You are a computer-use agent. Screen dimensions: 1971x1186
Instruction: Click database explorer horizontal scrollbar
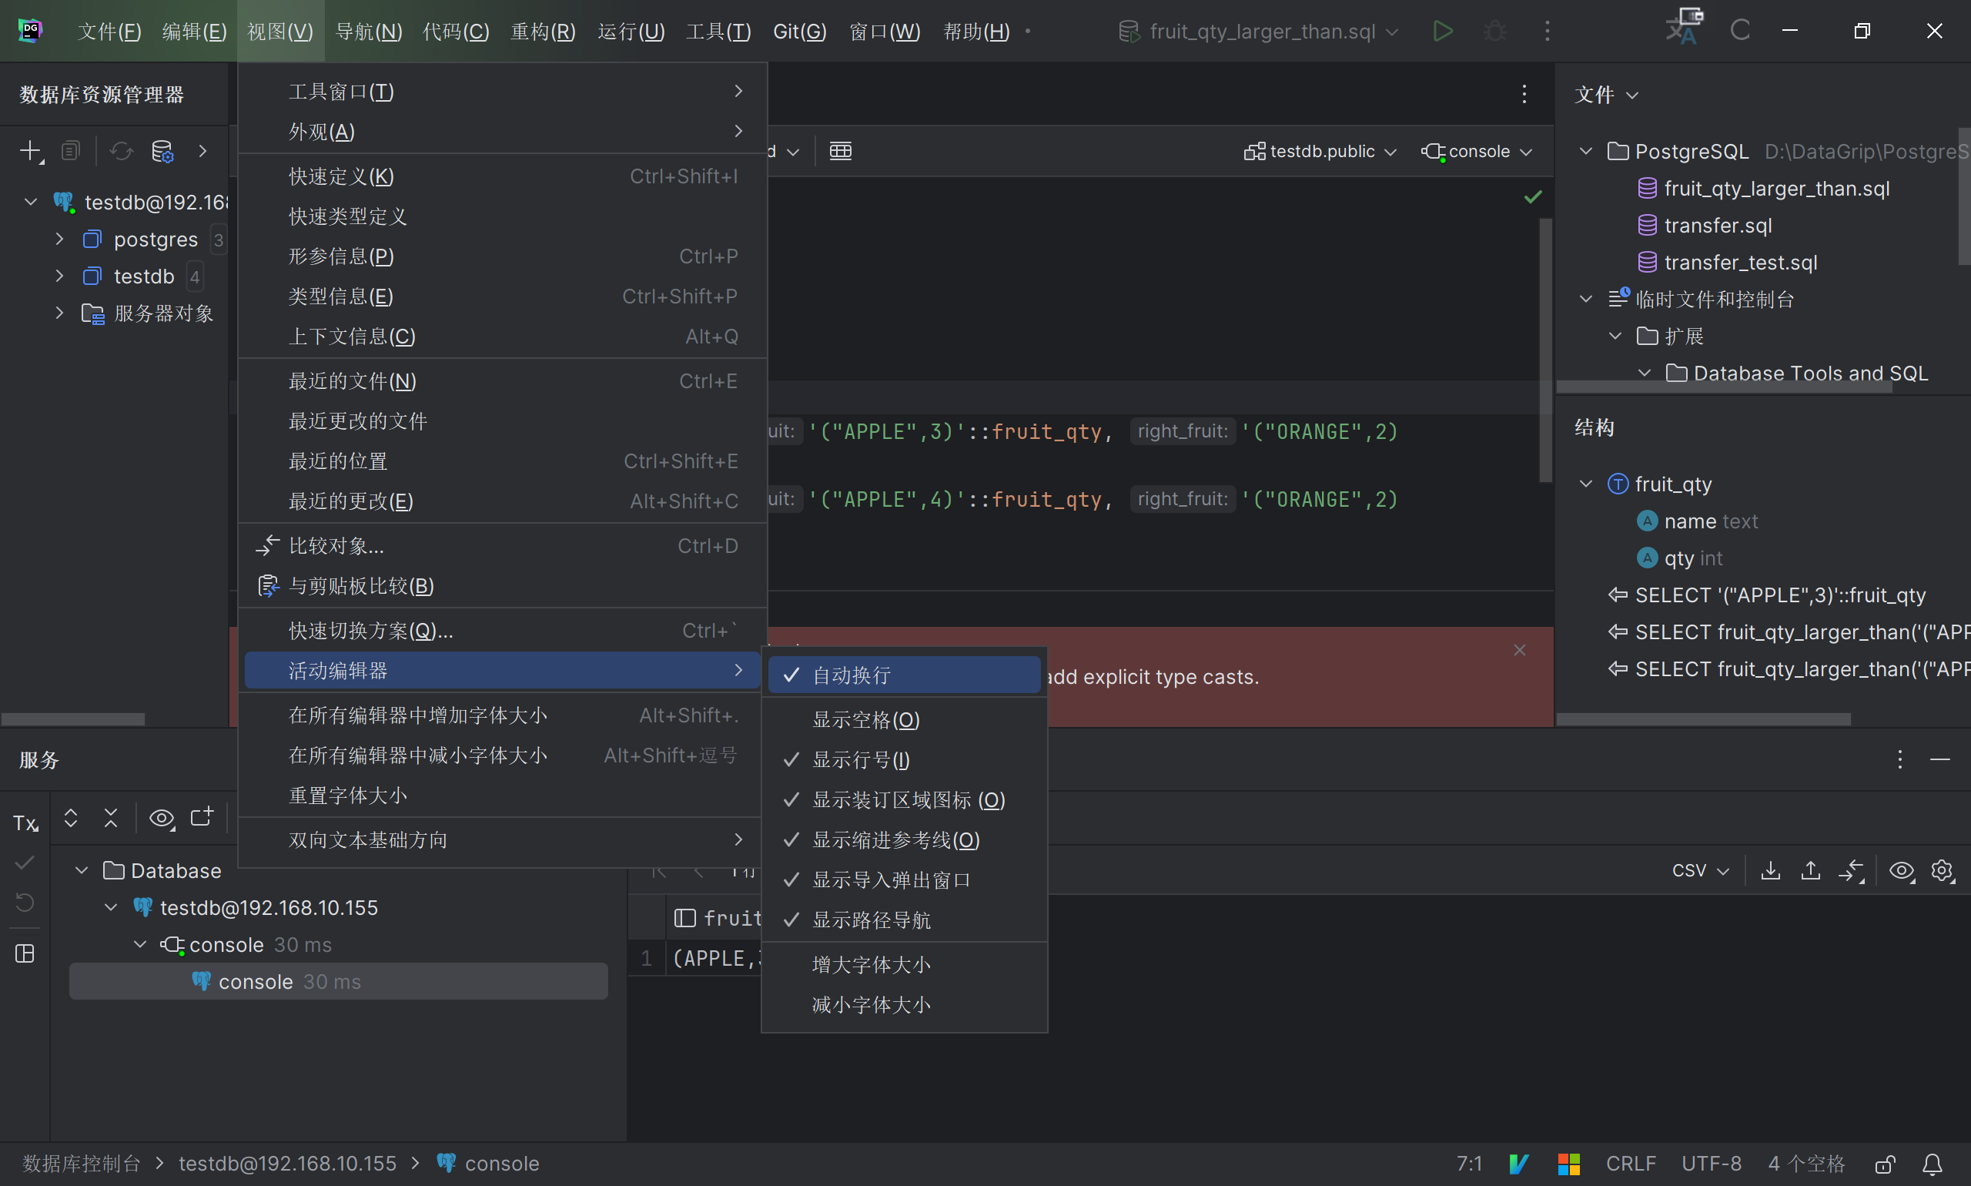coord(72,719)
